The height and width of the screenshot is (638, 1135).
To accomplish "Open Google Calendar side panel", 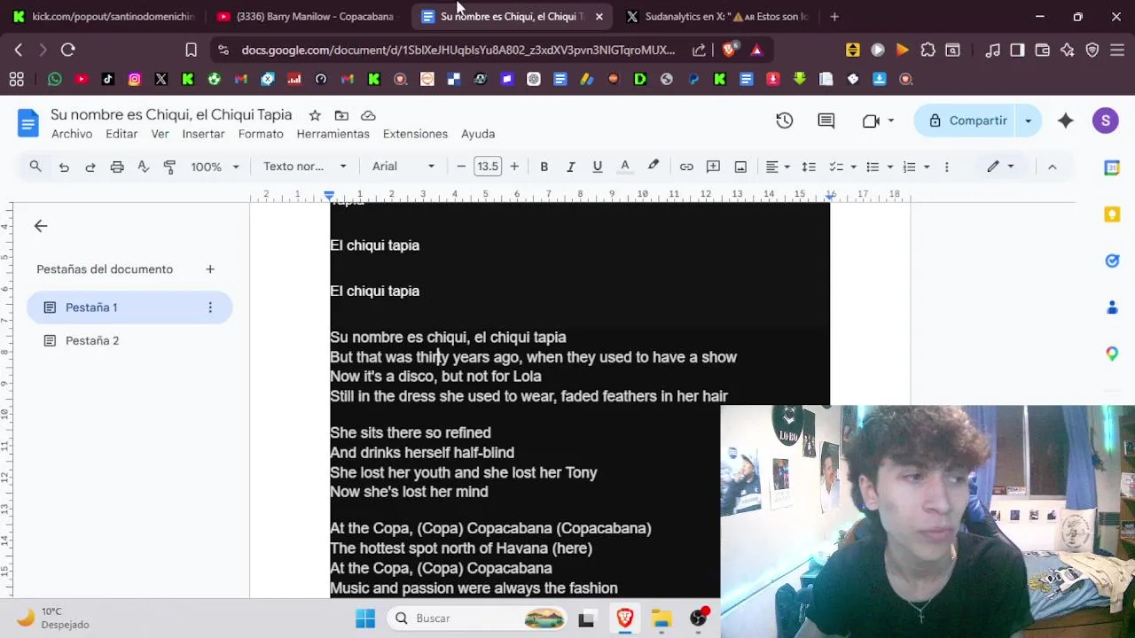I will pos(1112,167).
